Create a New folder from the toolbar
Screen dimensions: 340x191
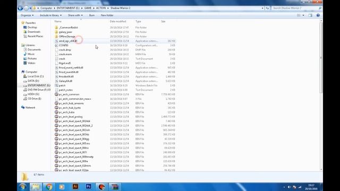[107, 15]
